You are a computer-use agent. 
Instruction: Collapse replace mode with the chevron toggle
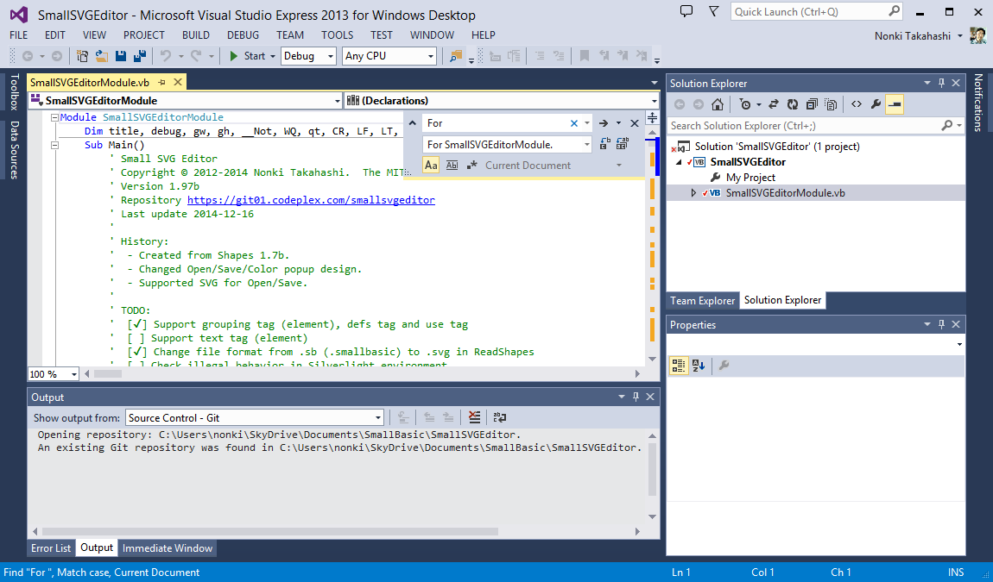pyautogui.click(x=412, y=123)
